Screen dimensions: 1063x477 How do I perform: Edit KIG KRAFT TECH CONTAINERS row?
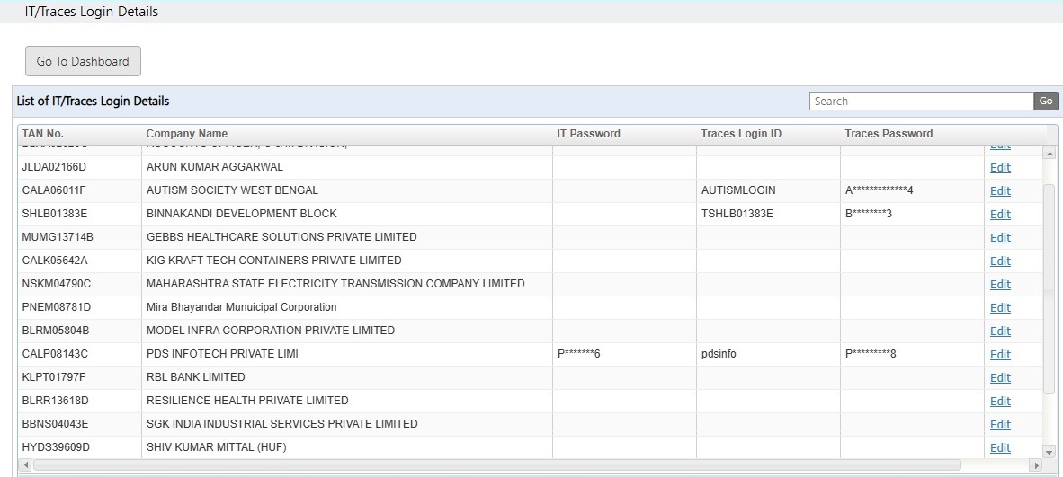[1000, 261]
